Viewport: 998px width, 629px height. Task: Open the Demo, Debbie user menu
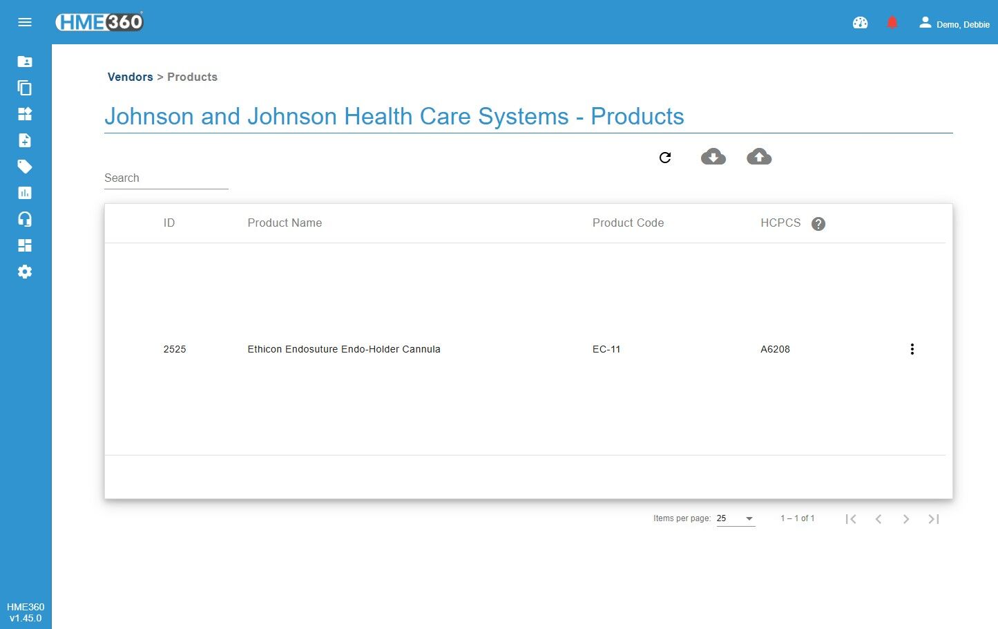[954, 24]
